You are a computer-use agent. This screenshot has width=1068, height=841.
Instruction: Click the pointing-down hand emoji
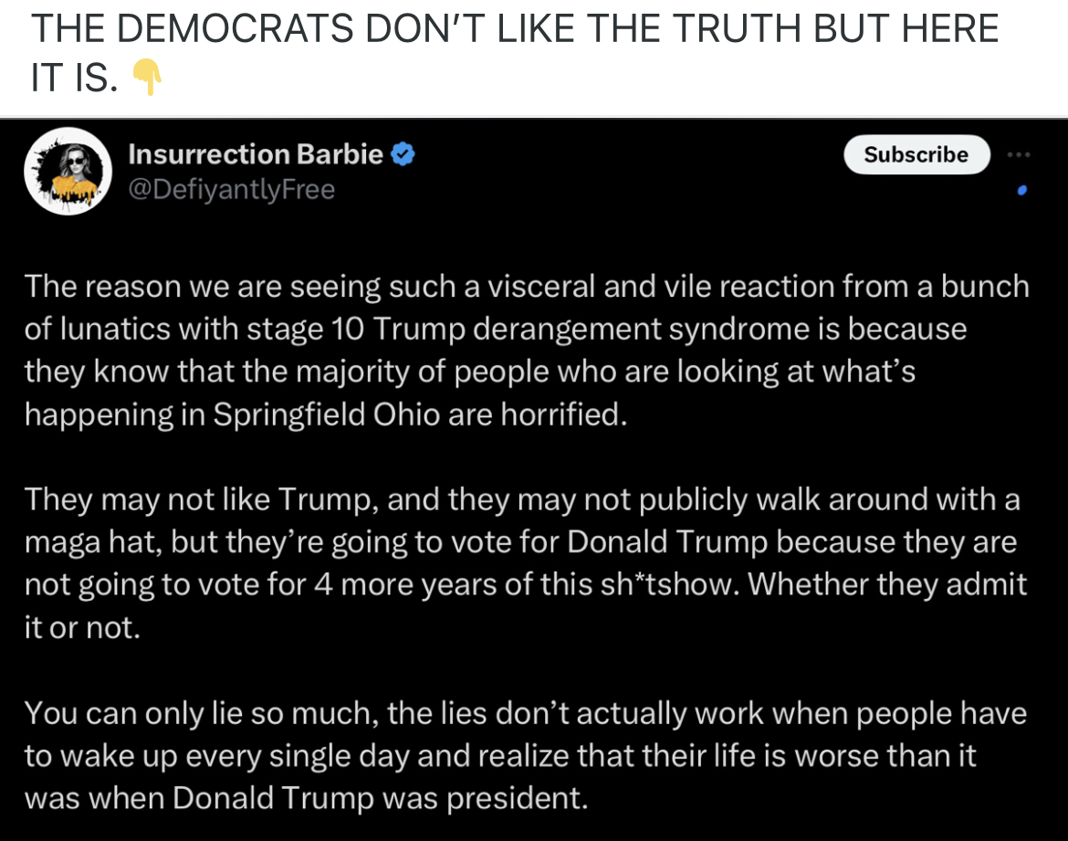coord(146,79)
